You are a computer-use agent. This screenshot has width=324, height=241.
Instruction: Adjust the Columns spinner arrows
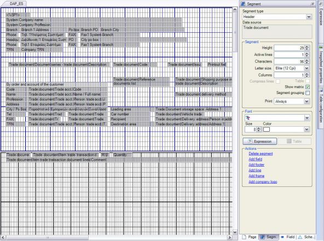(307, 75)
